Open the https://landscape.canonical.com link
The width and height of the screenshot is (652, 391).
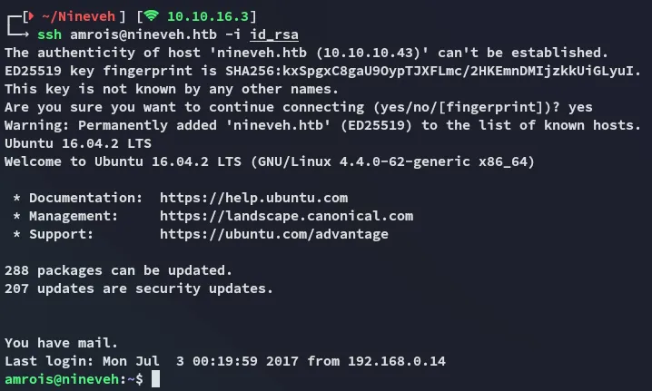(x=286, y=216)
